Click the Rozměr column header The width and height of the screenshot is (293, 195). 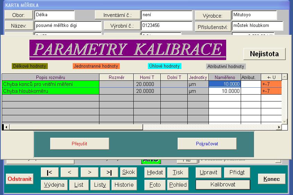[116, 77]
